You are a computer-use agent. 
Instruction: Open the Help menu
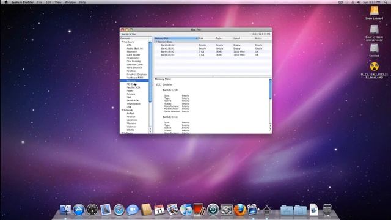[82, 2]
